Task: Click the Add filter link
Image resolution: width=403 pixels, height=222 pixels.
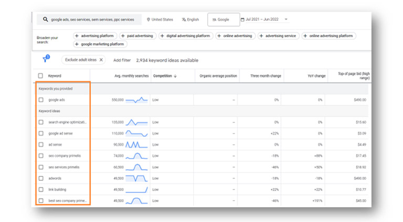Action: pos(122,60)
